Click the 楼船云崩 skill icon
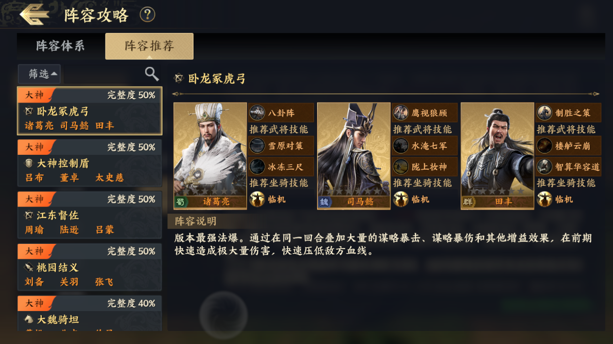The width and height of the screenshot is (613, 344). pyautogui.click(x=544, y=145)
